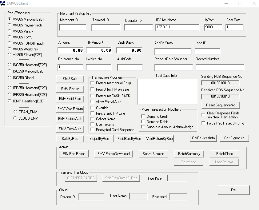The image size is (259, 210).
Task: Check the Allow Partial Auth option
Action: (x=93, y=102)
